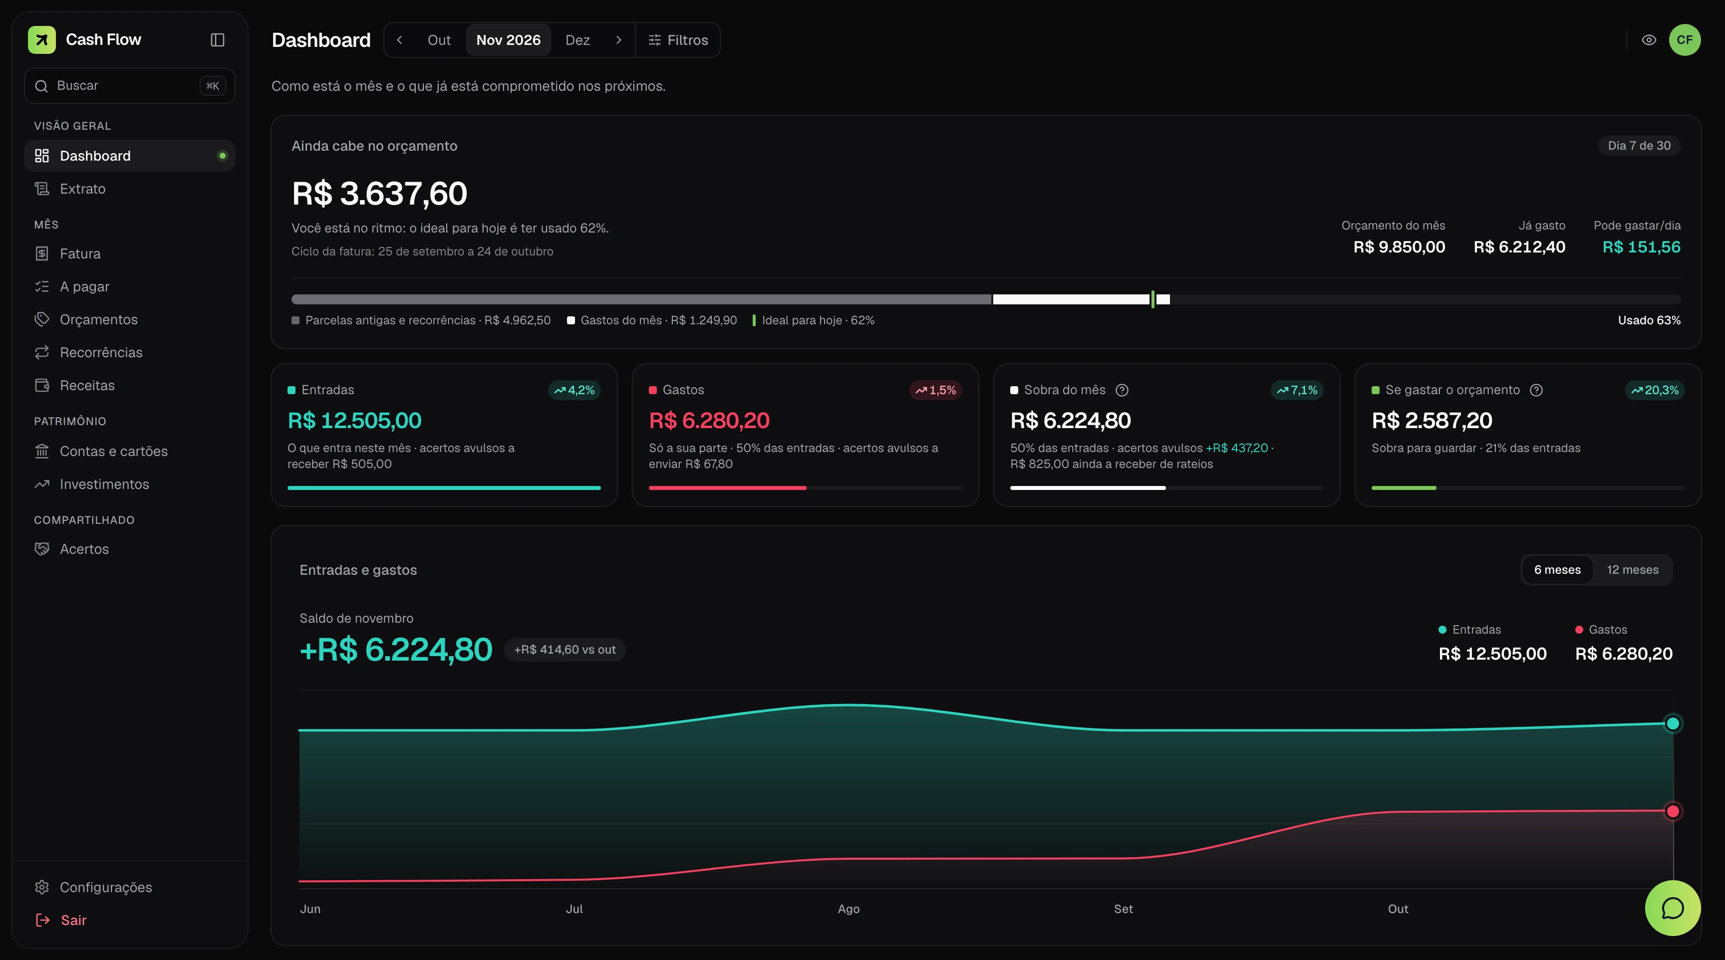The image size is (1725, 960).
Task: Switch chart to 12 meses
Action: [1632, 570]
